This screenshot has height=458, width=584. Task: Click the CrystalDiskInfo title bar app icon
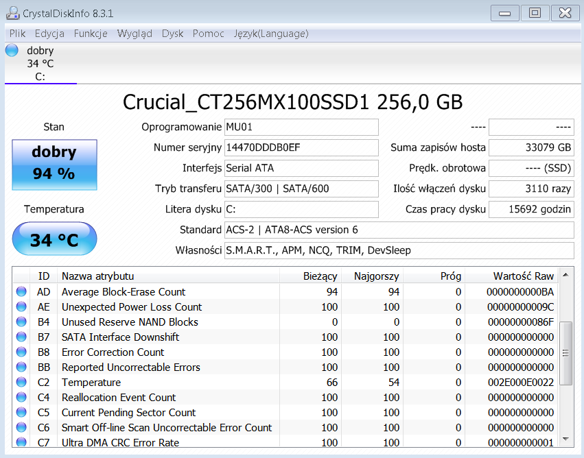12,14
